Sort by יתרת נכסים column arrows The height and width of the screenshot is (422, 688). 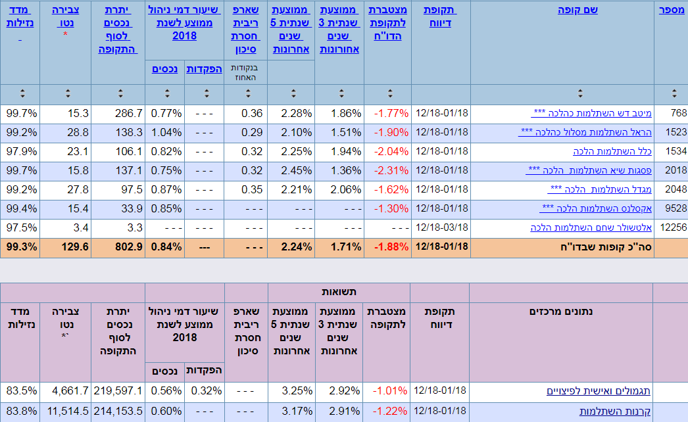(120, 93)
